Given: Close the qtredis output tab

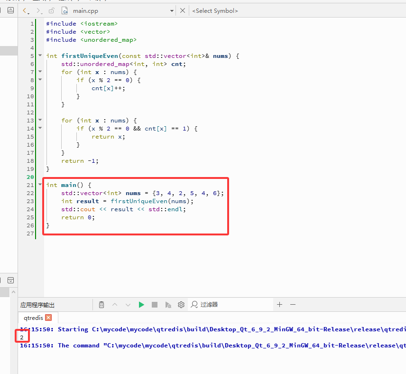Looking at the screenshot, I should pyautogui.click(x=48, y=318).
